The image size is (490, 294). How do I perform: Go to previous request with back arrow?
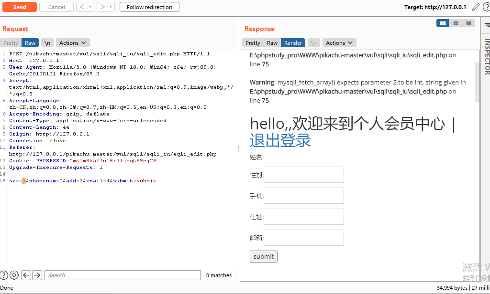[x=82, y=7]
